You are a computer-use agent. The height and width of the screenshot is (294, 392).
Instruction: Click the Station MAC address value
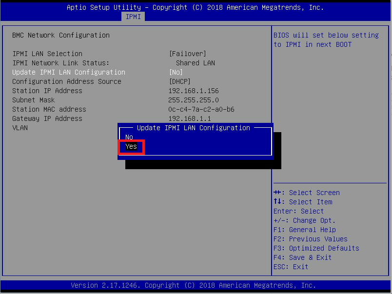point(201,109)
